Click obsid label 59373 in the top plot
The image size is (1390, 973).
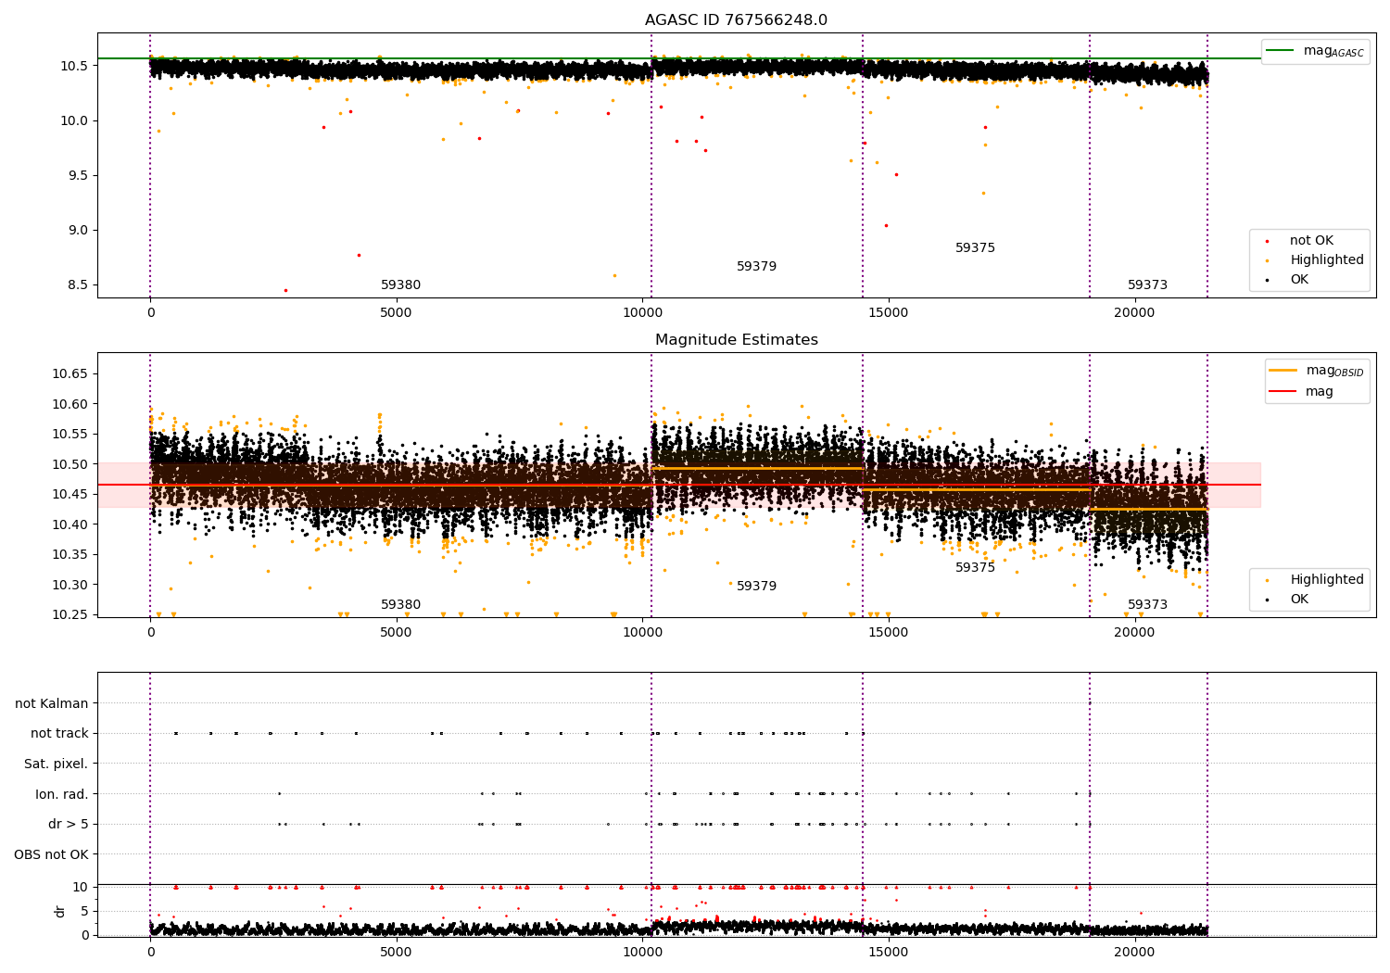(x=1147, y=285)
